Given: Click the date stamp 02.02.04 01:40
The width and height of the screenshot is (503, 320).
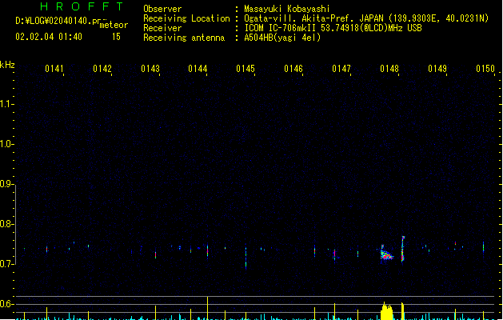Looking at the screenshot, I should [49, 37].
